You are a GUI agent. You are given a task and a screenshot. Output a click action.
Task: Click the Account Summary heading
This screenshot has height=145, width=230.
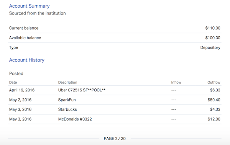(x=30, y=6)
